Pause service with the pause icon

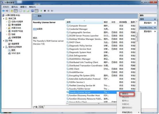click(48, 11)
